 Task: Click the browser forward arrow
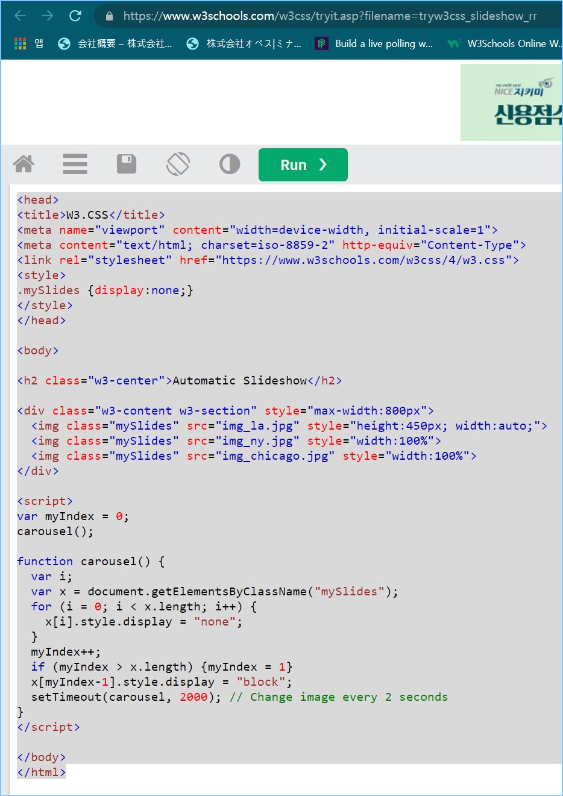[x=48, y=16]
